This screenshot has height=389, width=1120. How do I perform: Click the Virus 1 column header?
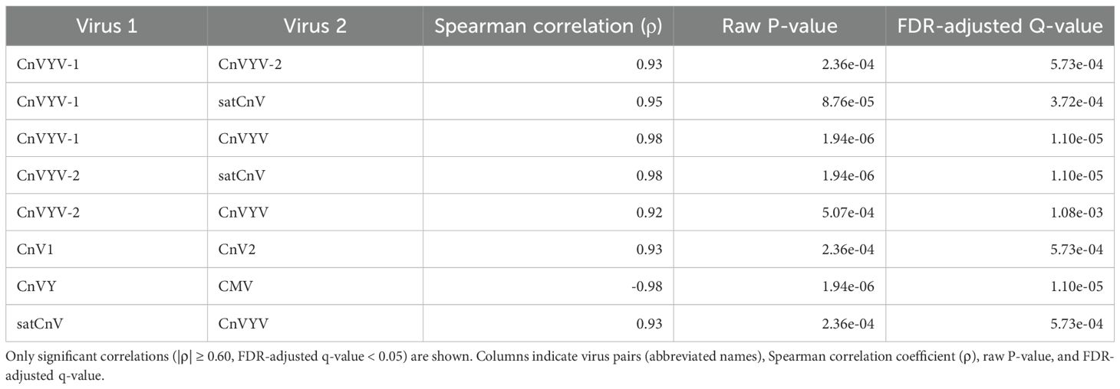coord(107,27)
